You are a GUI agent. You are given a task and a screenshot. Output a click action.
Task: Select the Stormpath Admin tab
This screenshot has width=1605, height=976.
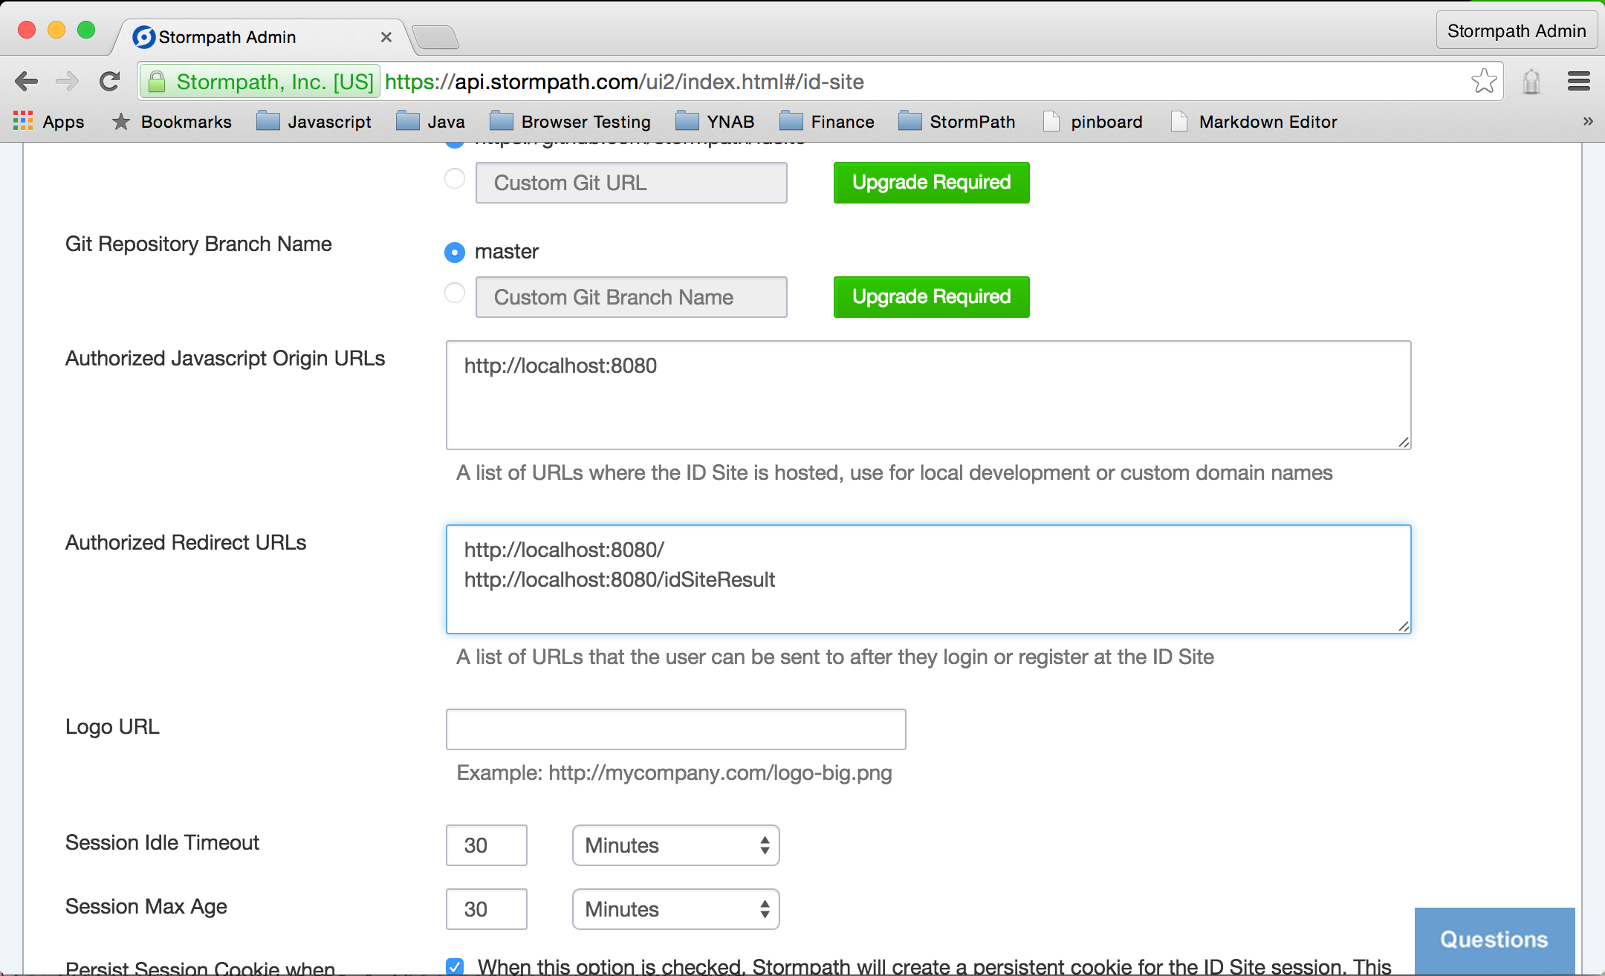pos(260,37)
